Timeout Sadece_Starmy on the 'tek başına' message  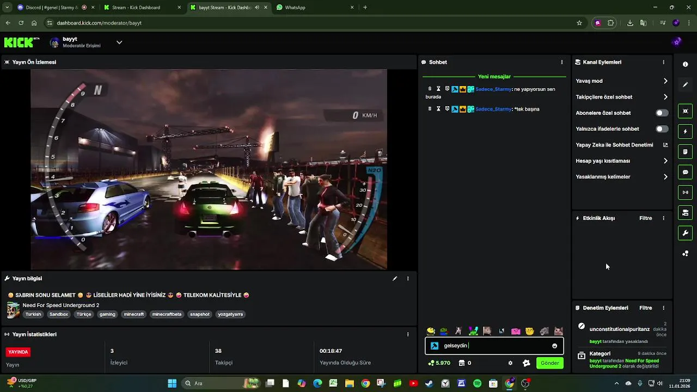pos(438,109)
